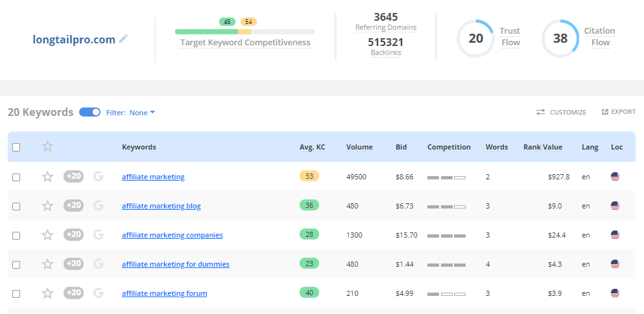The image size is (644, 314).
Task: Click the yellow 54 competitiveness marker
Action: pos(248,22)
